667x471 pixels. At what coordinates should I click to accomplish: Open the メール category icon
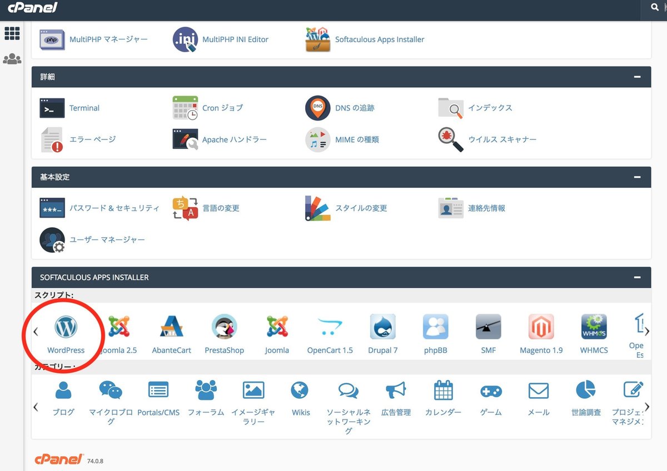click(538, 390)
